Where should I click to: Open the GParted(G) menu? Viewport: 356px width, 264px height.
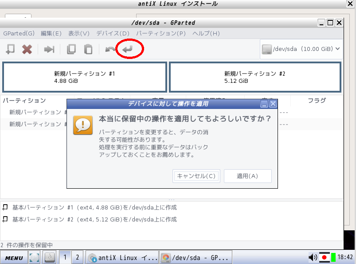coord(19,33)
